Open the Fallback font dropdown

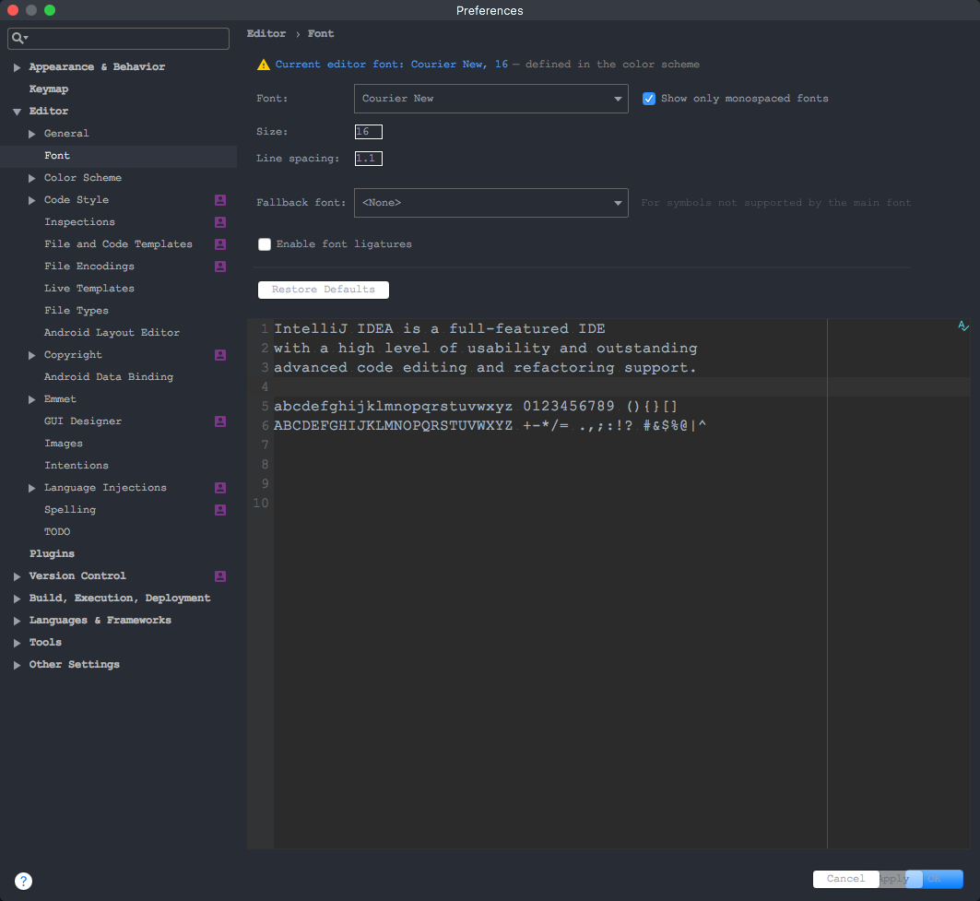pos(490,203)
